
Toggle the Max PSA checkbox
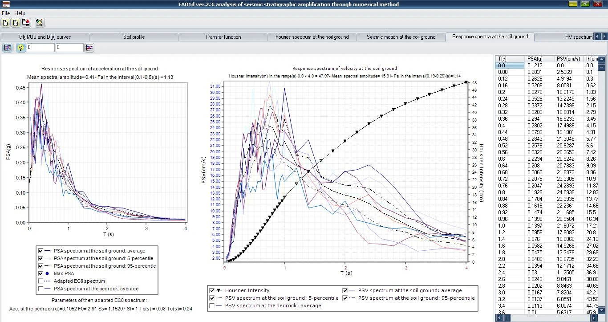(41, 273)
